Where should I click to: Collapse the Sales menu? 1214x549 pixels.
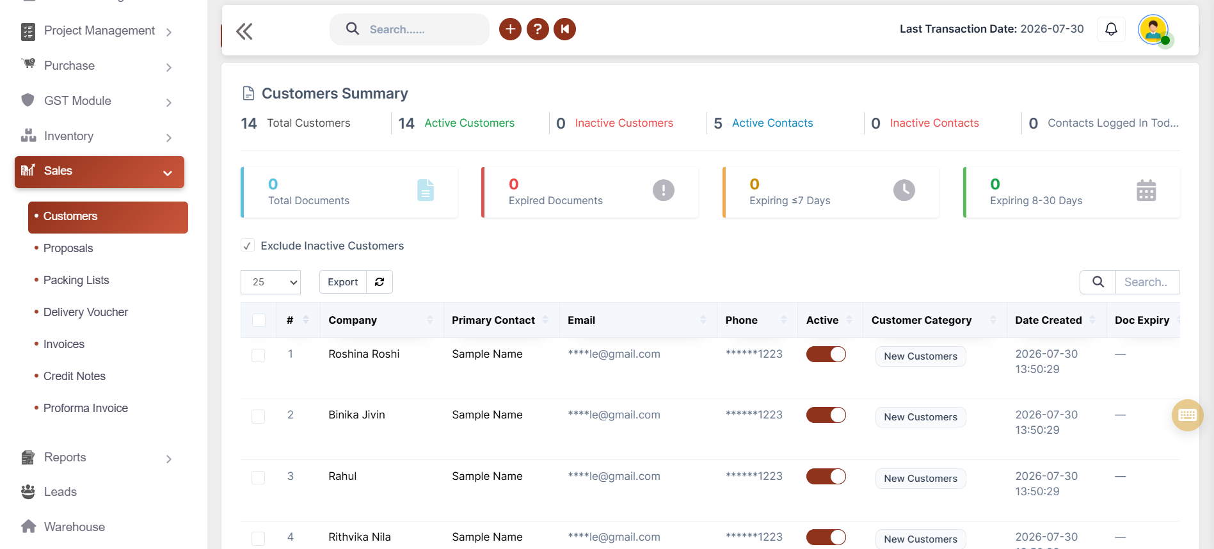99,171
